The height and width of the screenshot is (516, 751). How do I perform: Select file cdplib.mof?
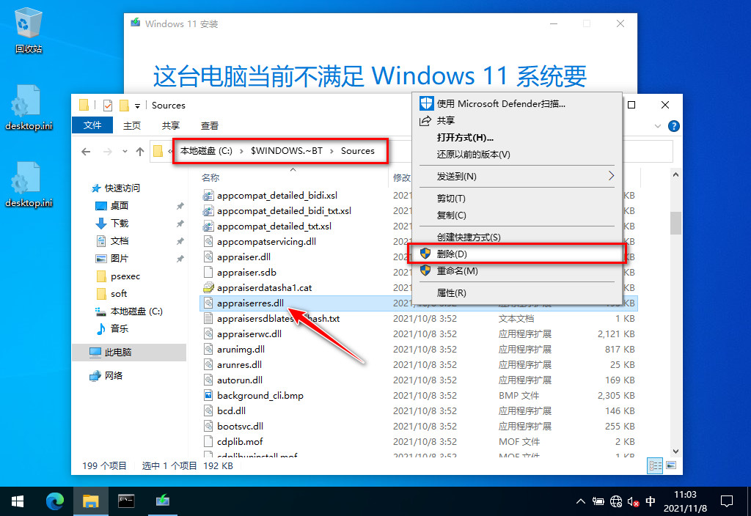[240, 441]
